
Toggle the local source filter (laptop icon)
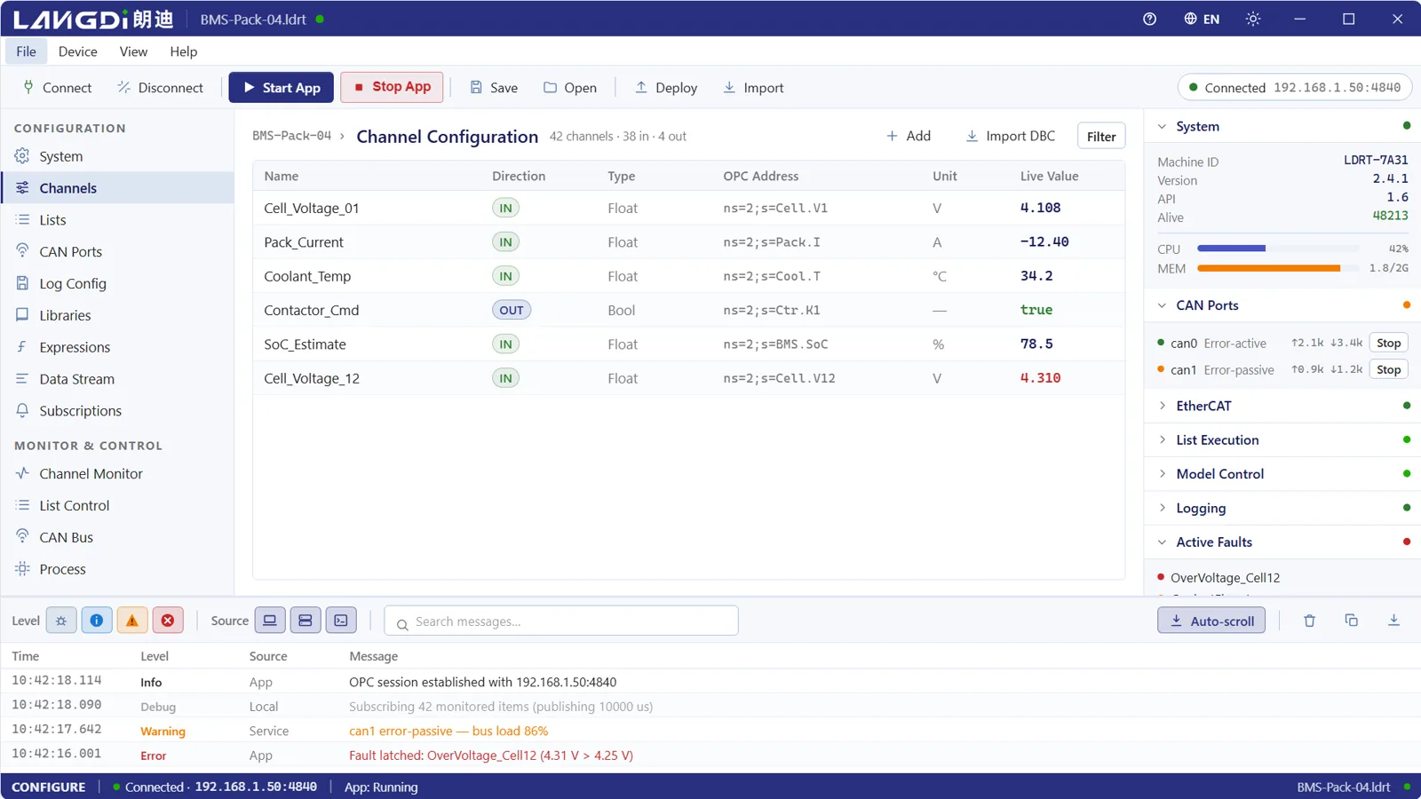270,621
